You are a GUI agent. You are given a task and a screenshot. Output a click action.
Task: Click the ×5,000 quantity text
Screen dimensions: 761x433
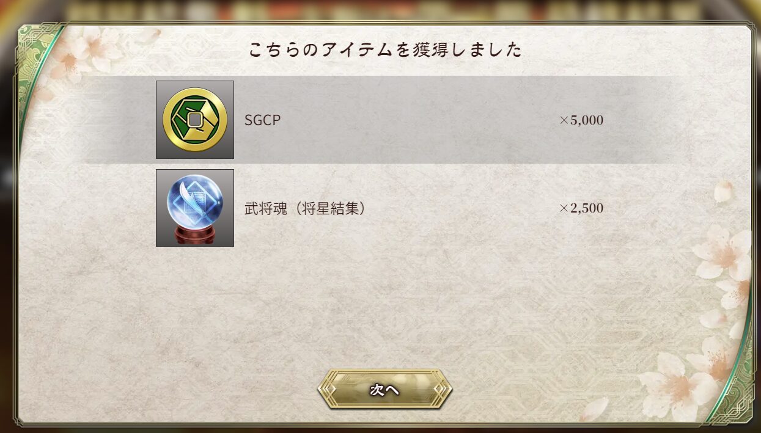581,120
